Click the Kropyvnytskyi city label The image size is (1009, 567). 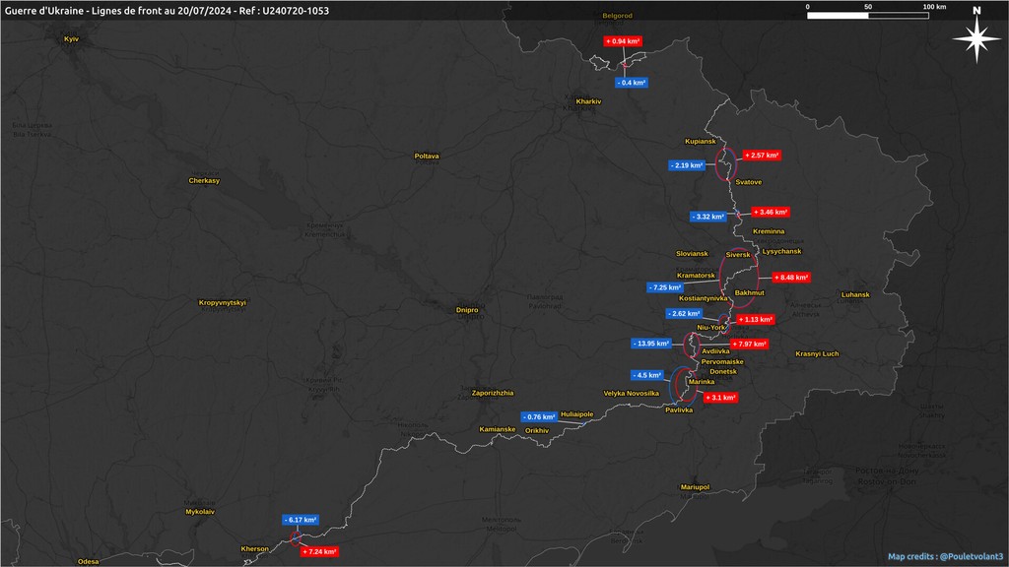coord(223,303)
